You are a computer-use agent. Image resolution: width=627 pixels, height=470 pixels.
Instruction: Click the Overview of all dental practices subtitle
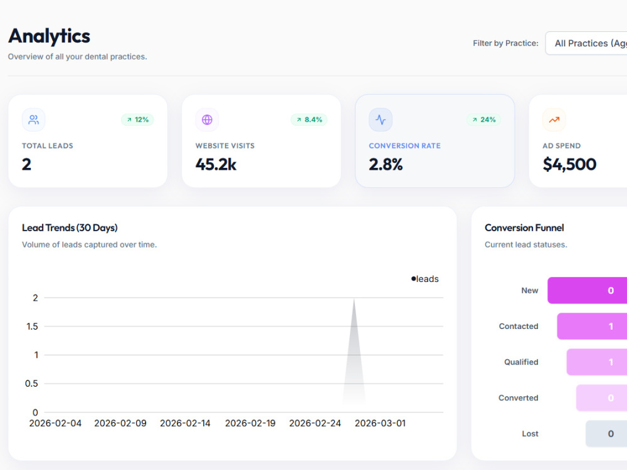[78, 57]
